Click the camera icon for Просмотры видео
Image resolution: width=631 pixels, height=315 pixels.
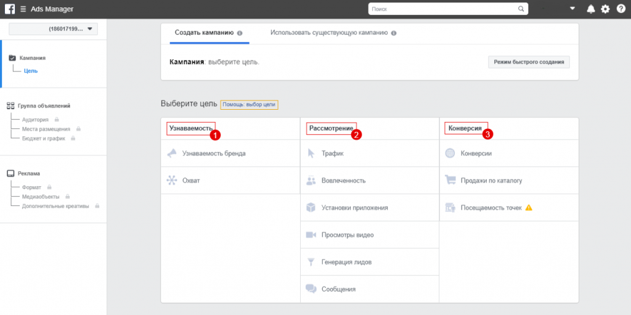point(311,235)
